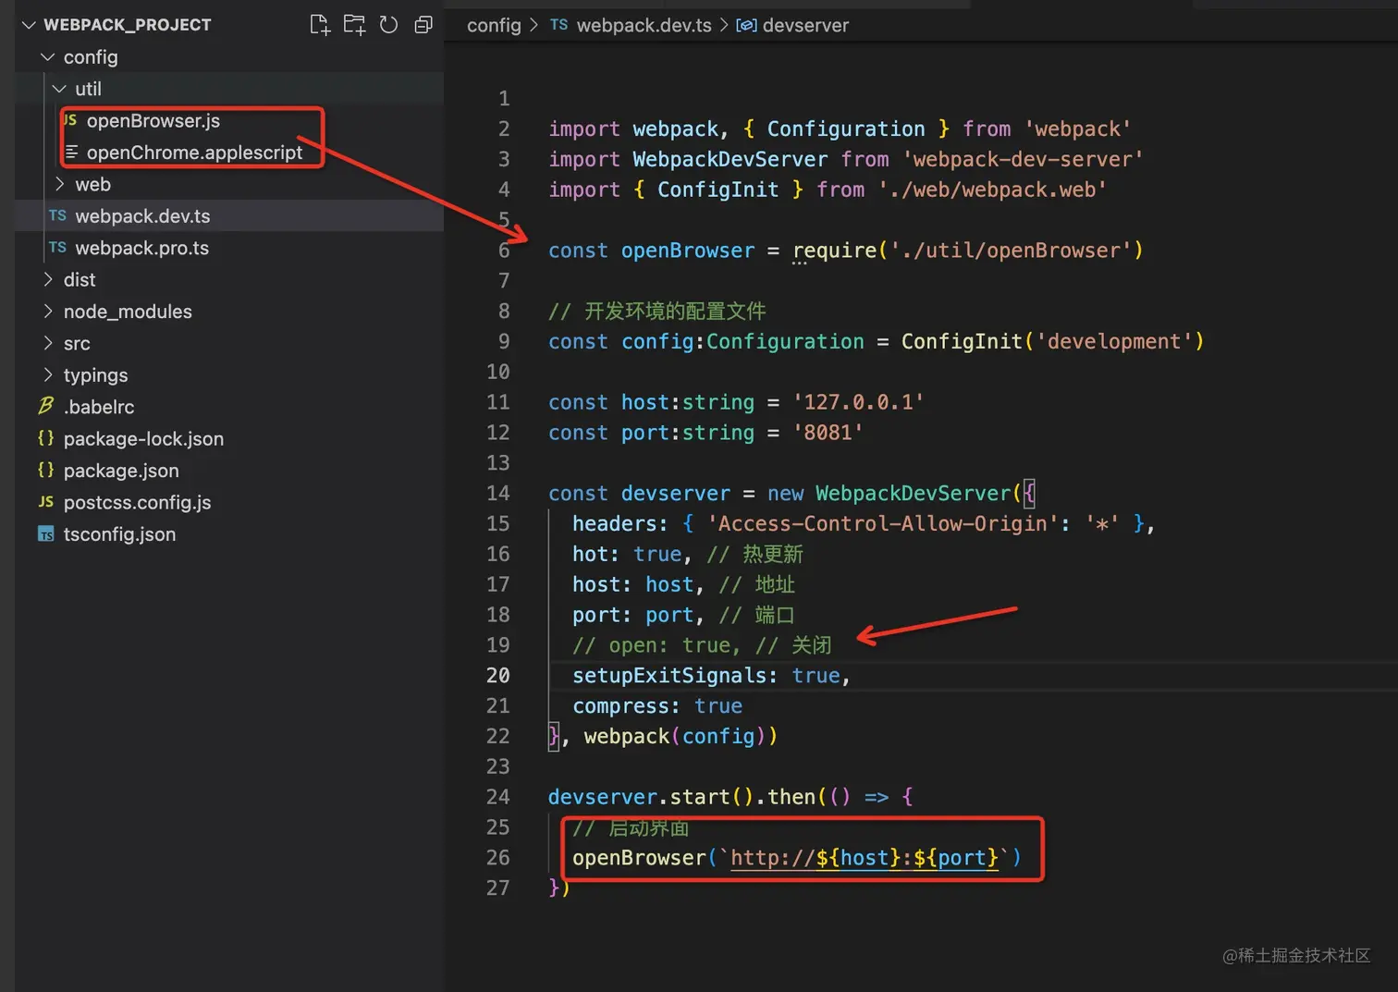This screenshot has height=992, width=1398.
Task: Click WebpackDevServer on line 14
Action: (914, 494)
